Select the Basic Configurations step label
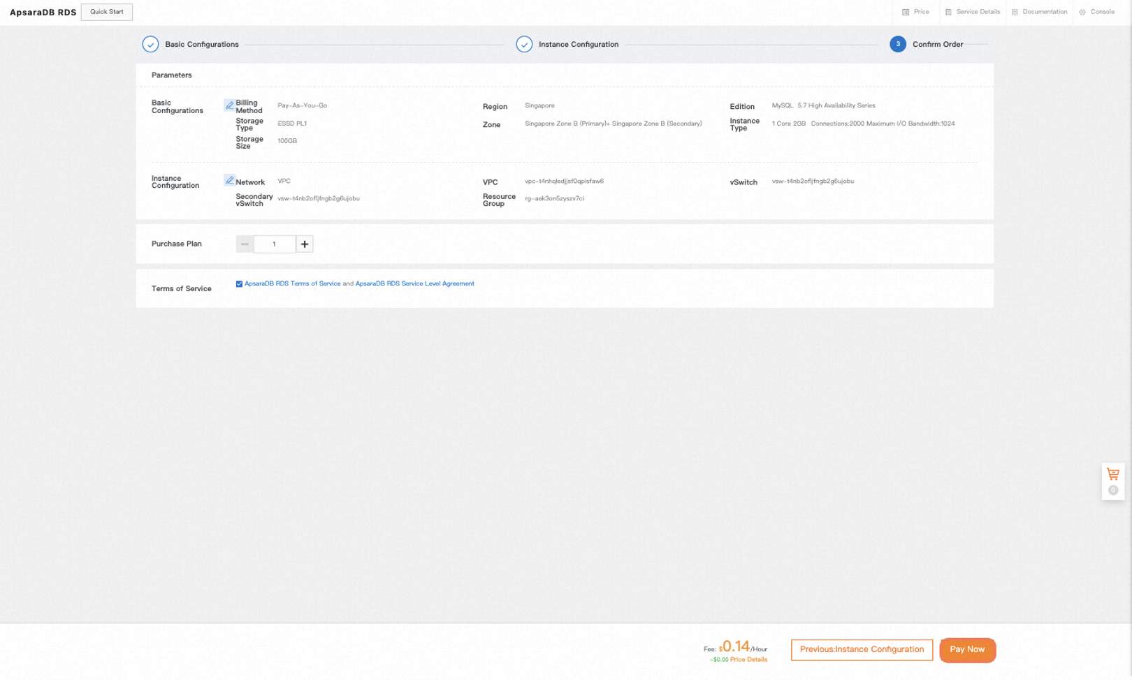This screenshot has height=680, width=1132. pyautogui.click(x=202, y=44)
